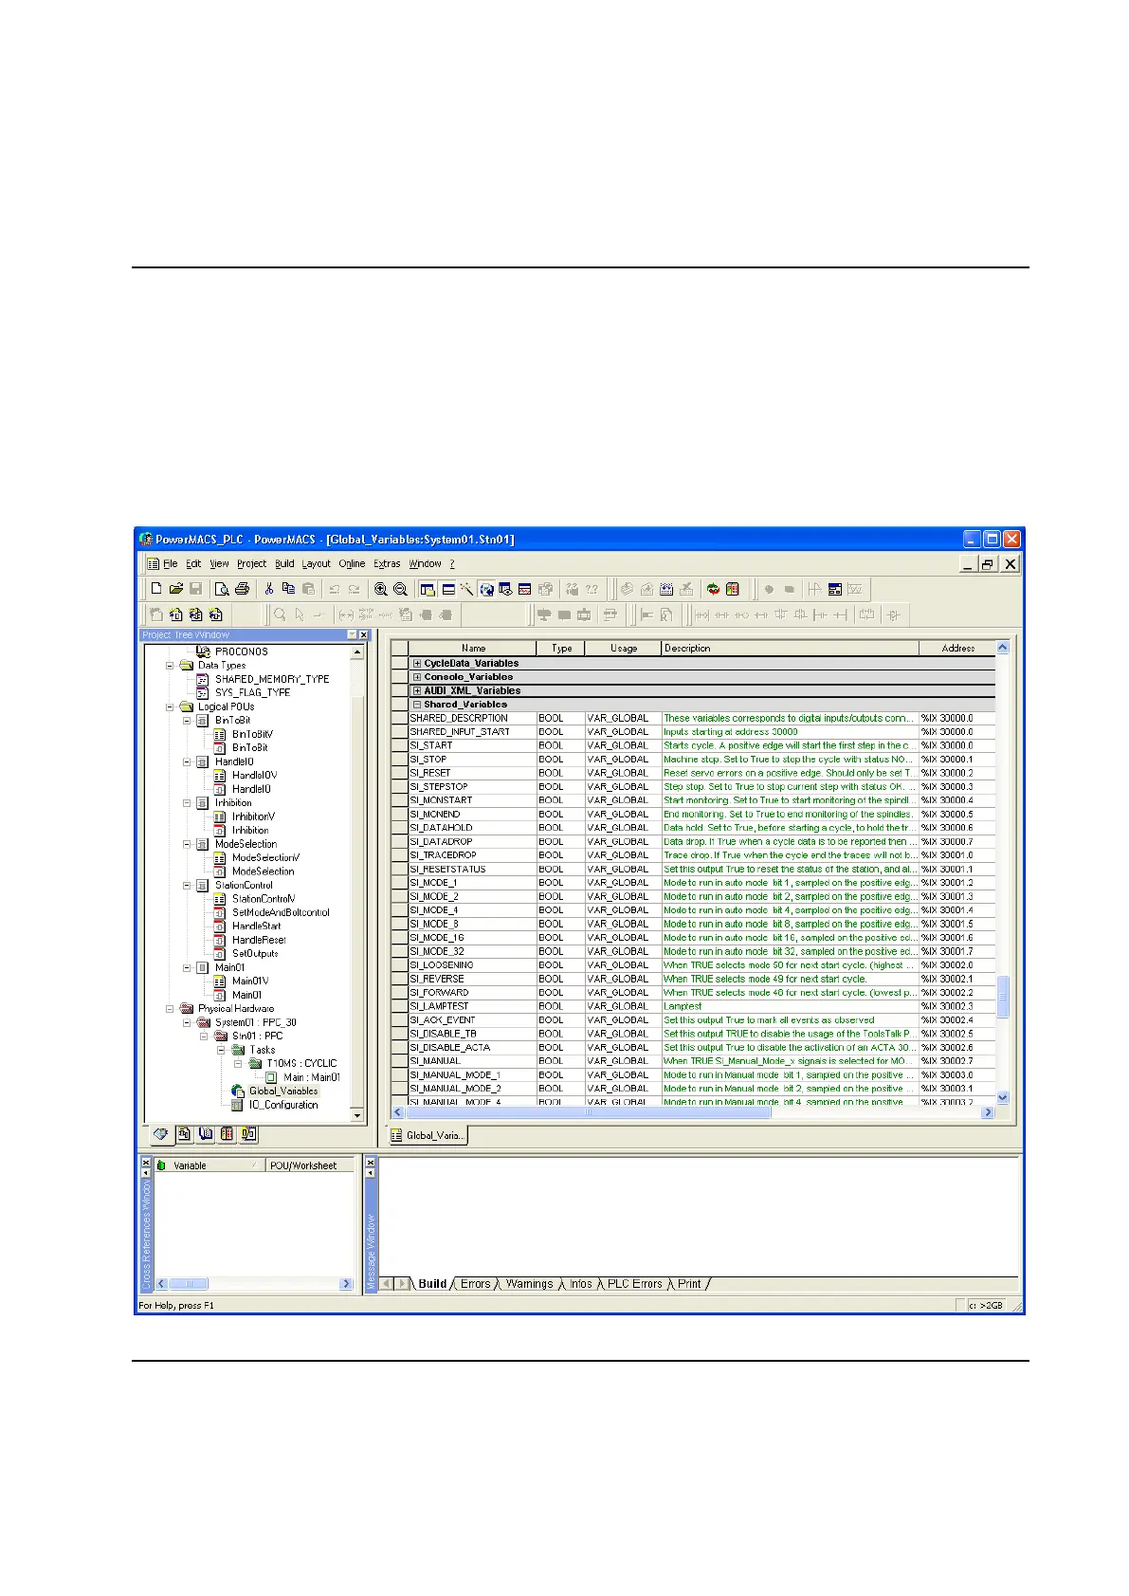Image resolution: width=1129 pixels, height=1596 pixels.
Task: Select SHARED_MEMORY_TYPE in the tree
Action: click(x=272, y=679)
